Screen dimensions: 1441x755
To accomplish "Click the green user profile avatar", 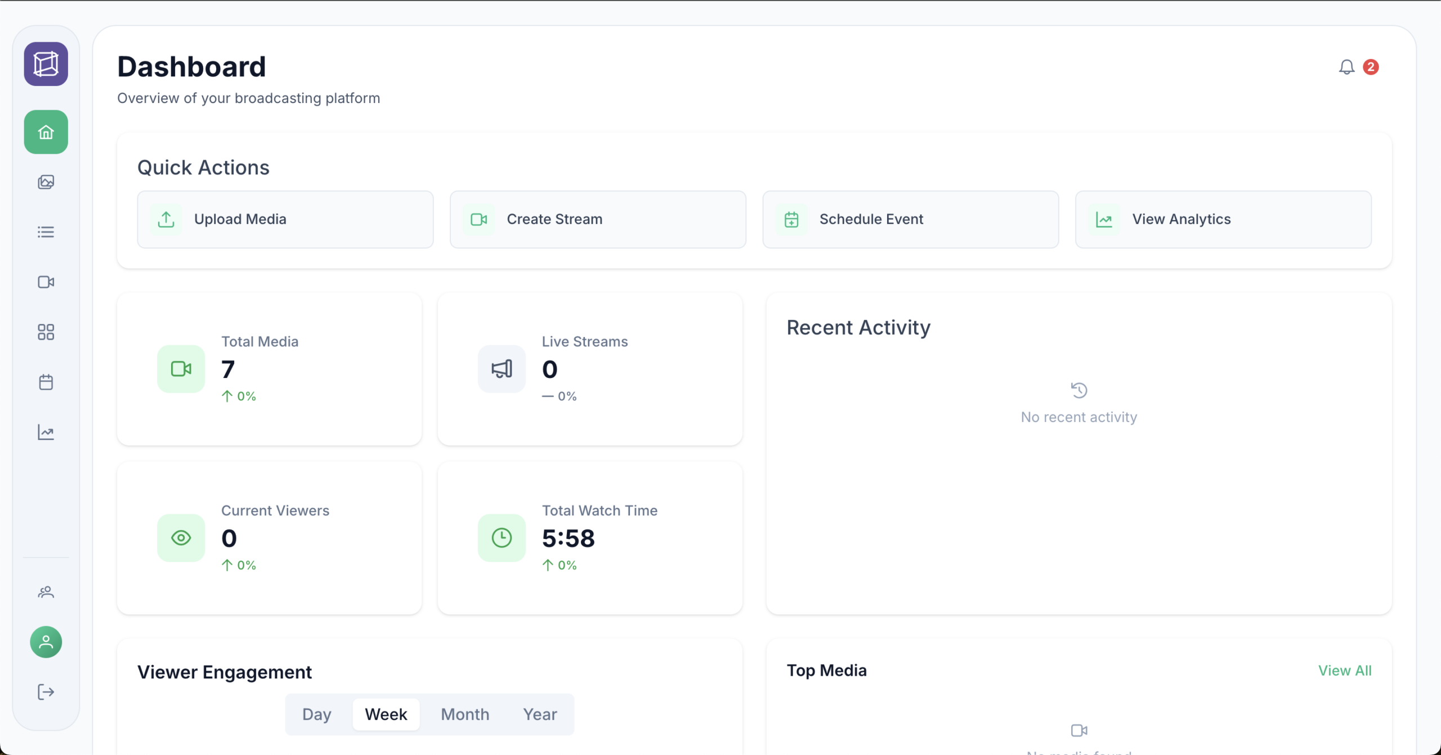I will pyautogui.click(x=46, y=642).
